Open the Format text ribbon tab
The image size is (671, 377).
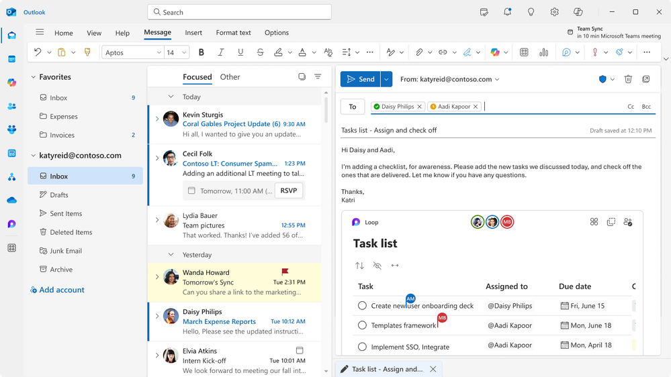(x=233, y=32)
